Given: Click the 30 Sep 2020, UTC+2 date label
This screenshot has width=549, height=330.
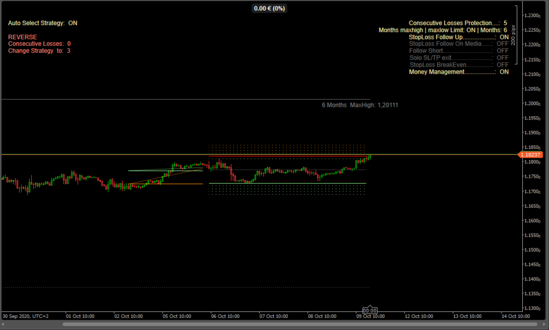Looking at the screenshot, I should 26,316.
